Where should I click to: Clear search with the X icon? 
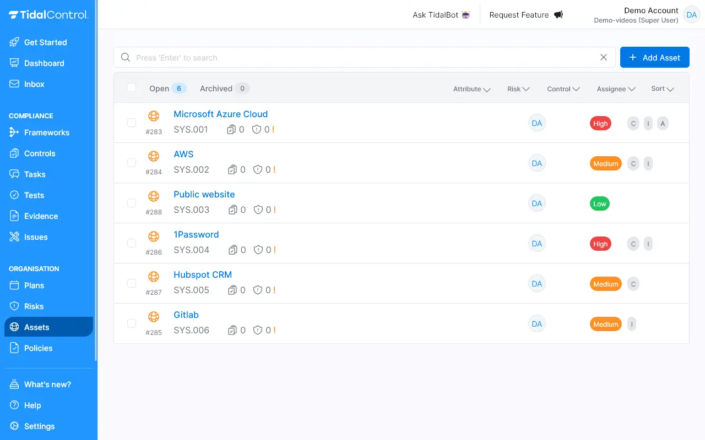604,57
